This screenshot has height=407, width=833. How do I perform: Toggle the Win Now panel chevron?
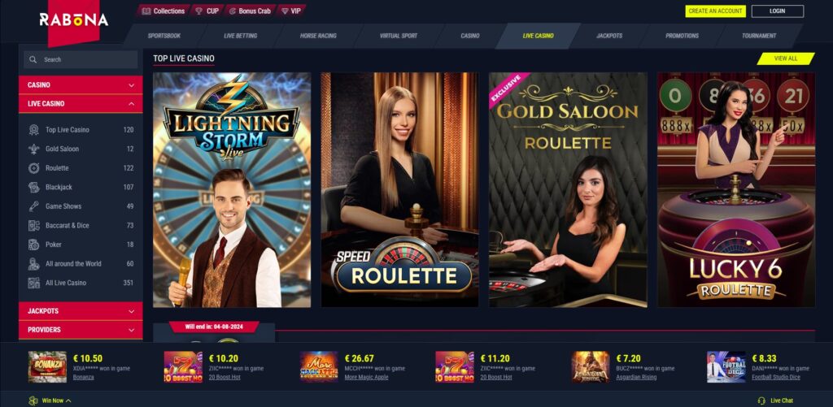point(68,401)
